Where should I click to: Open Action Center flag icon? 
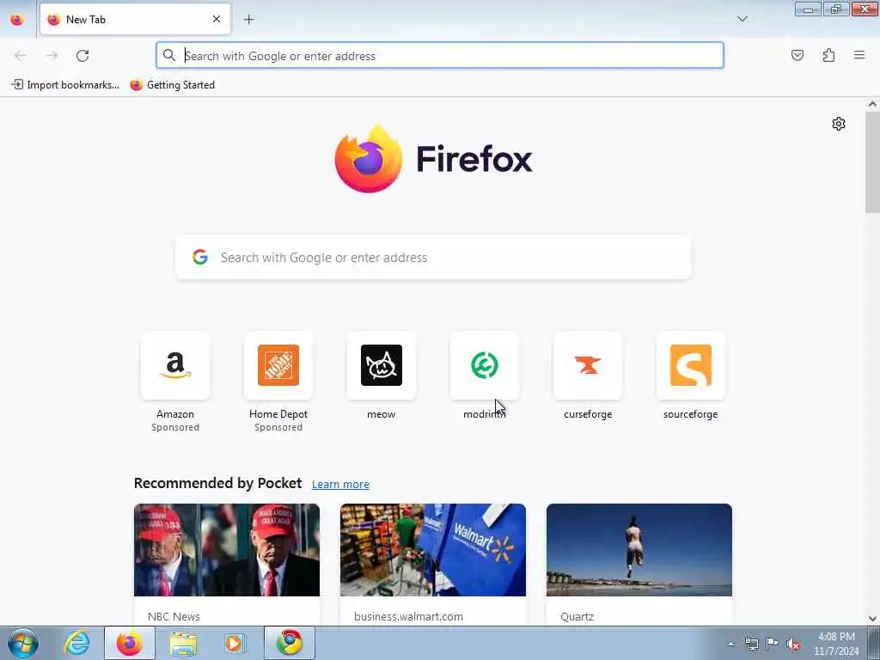pyautogui.click(x=773, y=643)
